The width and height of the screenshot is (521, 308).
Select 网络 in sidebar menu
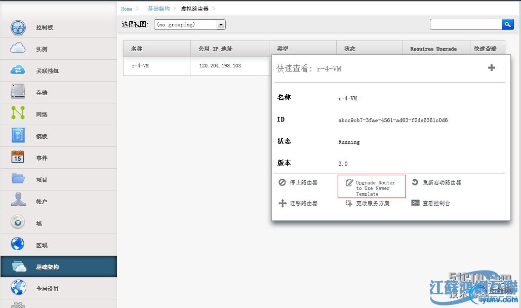(x=59, y=114)
